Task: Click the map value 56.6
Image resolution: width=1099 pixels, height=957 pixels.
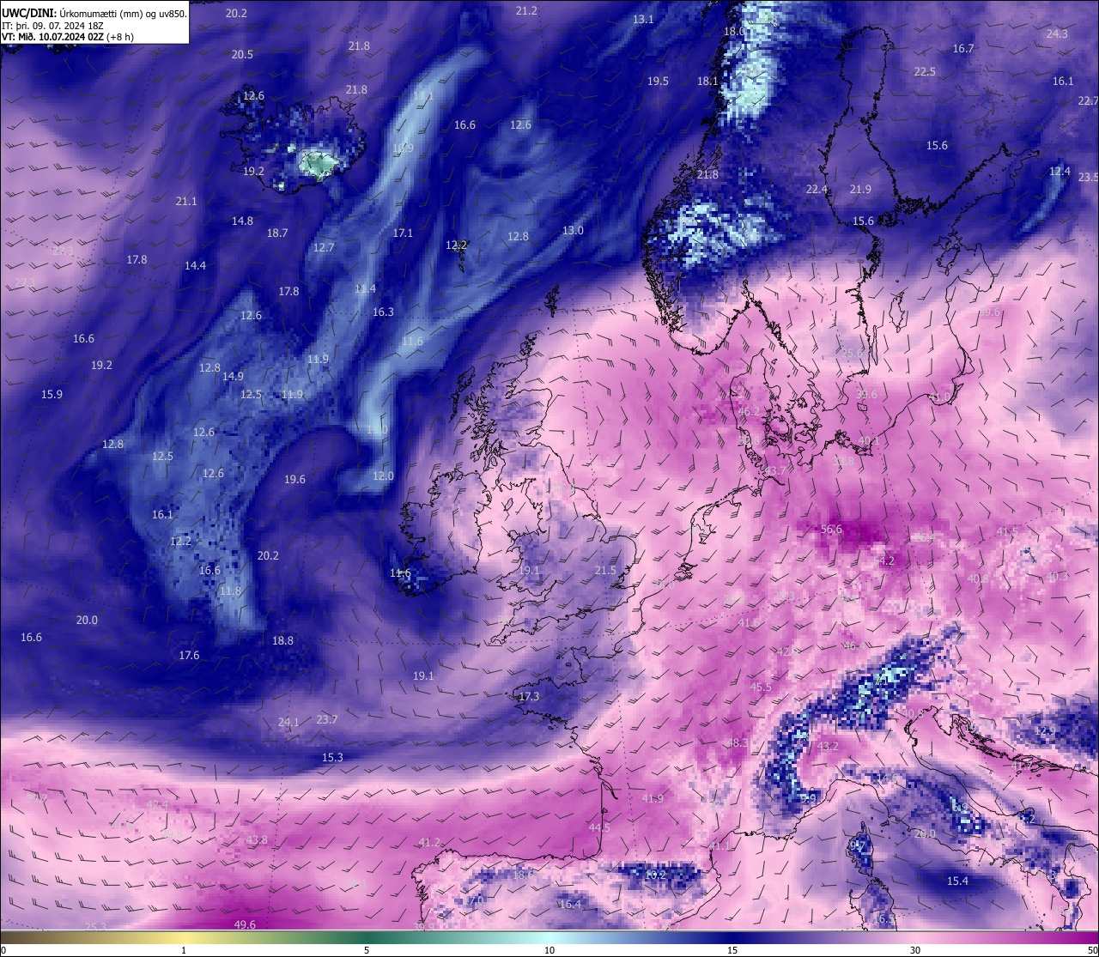Action: click(831, 530)
